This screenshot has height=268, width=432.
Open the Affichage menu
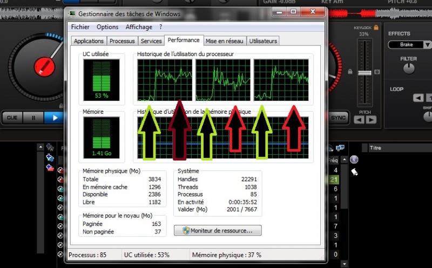pyautogui.click(x=139, y=27)
